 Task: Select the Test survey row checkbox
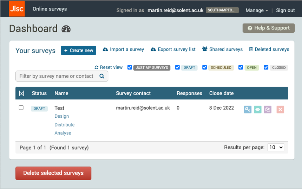point(21,107)
